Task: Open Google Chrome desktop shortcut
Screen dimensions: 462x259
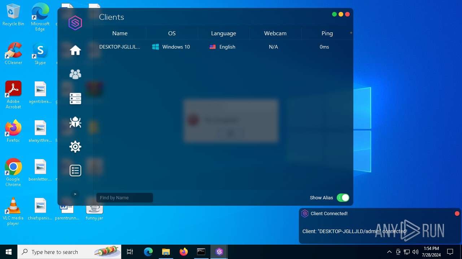Action: [13, 172]
